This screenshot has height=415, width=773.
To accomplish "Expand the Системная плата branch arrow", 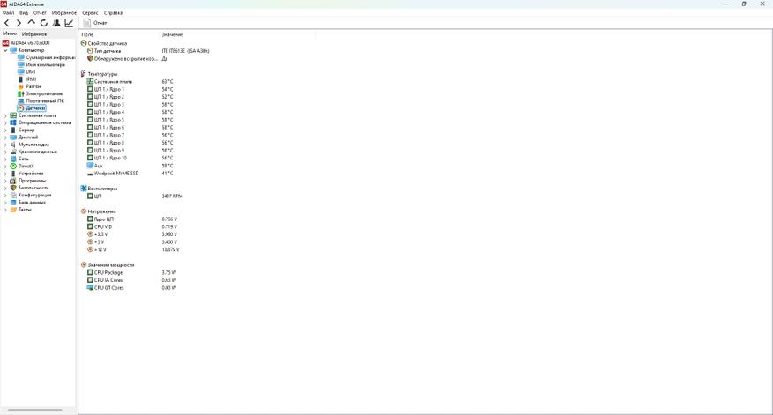I will point(5,115).
